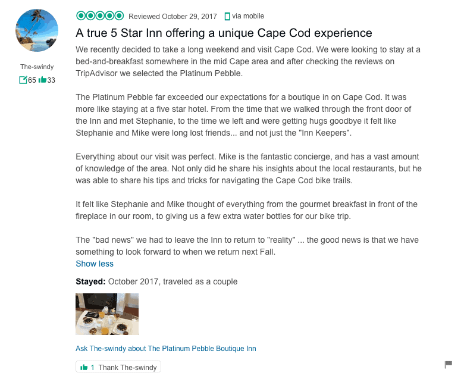464x379 pixels.
Task: Collapse review with Show less
Action: click(x=95, y=264)
